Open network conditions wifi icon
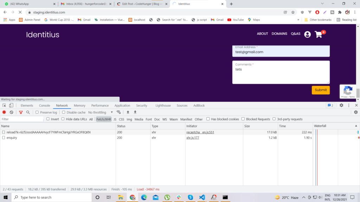This screenshot has width=360, height=202. click(118, 112)
